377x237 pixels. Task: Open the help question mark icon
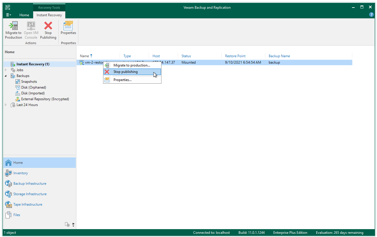tap(371, 15)
